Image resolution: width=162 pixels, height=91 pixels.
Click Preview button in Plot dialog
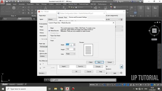point(42,73)
